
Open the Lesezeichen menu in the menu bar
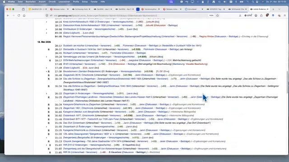[64, 2]
